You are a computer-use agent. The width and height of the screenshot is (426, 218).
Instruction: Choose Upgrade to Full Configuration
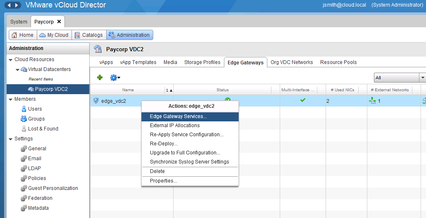(x=190, y=153)
